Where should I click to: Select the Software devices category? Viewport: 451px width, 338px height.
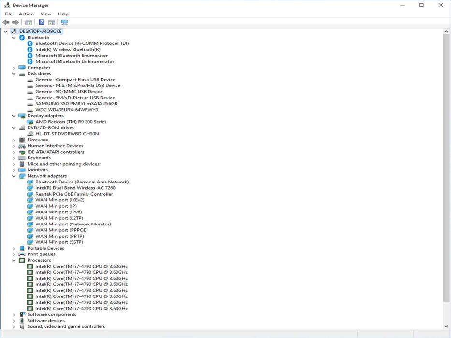(46, 321)
